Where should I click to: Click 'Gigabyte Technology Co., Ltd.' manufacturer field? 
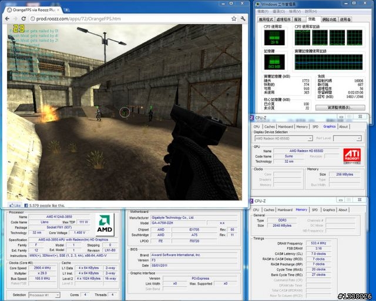click(194, 218)
